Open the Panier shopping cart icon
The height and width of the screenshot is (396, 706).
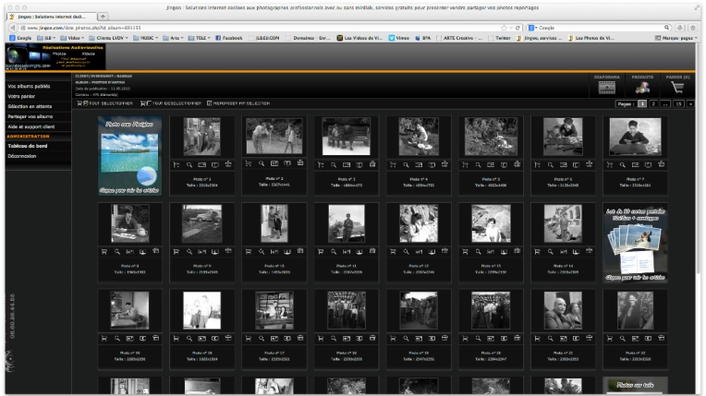click(x=677, y=88)
